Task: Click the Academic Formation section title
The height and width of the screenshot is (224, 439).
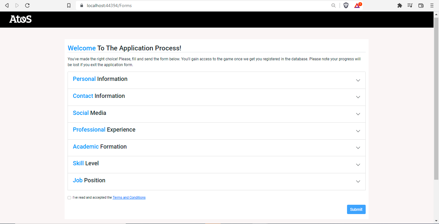Action: tap(100, 147)
